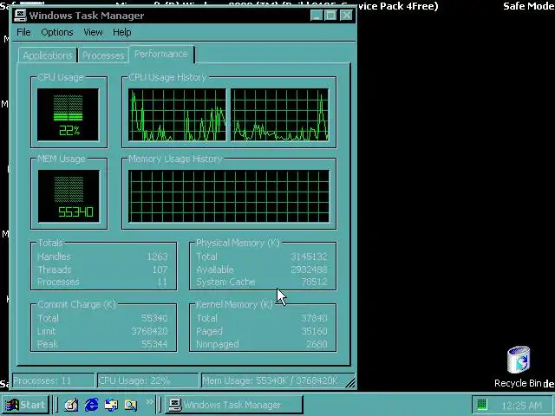Click status bar CPU Usage: 22%
This screenshot has height=416, width=555.
pyautogui.click(x=148, y=380)
